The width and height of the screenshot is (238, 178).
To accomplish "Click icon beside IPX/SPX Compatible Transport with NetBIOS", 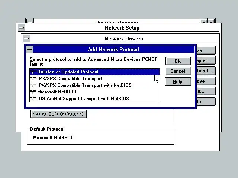I will pyautogui.click(x=33, y=85).
